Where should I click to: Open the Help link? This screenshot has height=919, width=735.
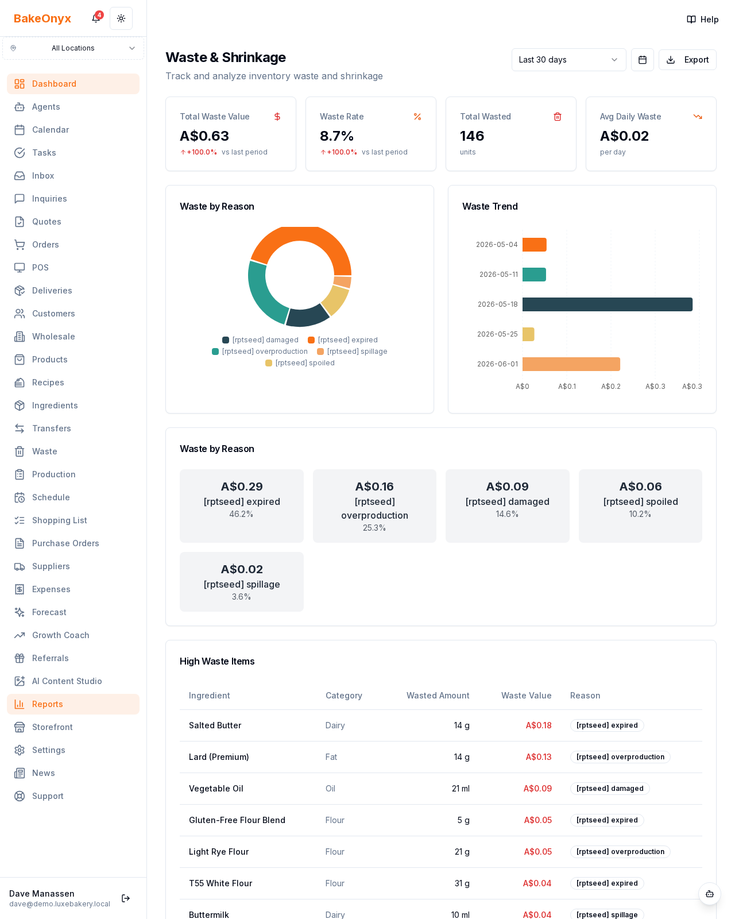[702, 20]
